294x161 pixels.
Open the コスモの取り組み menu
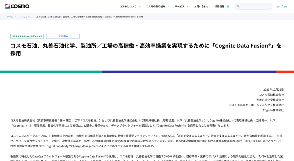tap(156, 6)
